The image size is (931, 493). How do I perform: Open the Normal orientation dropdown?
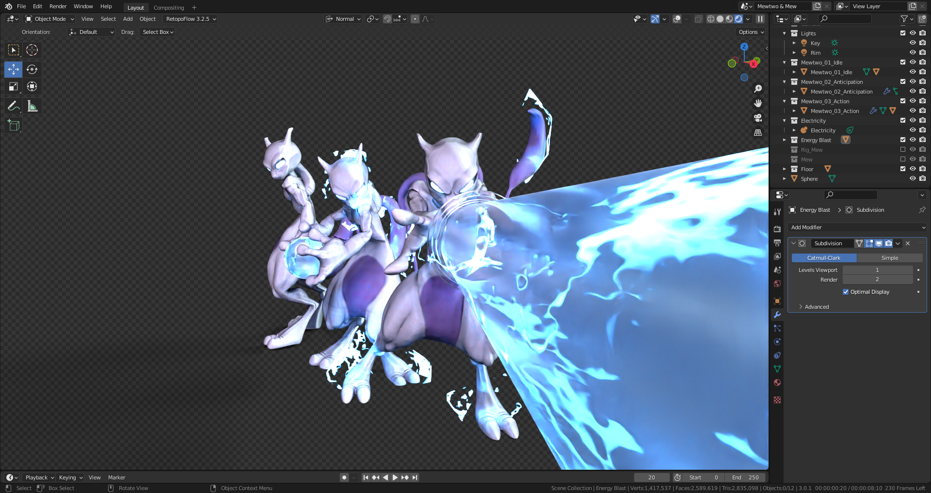[x=343, y=19]
